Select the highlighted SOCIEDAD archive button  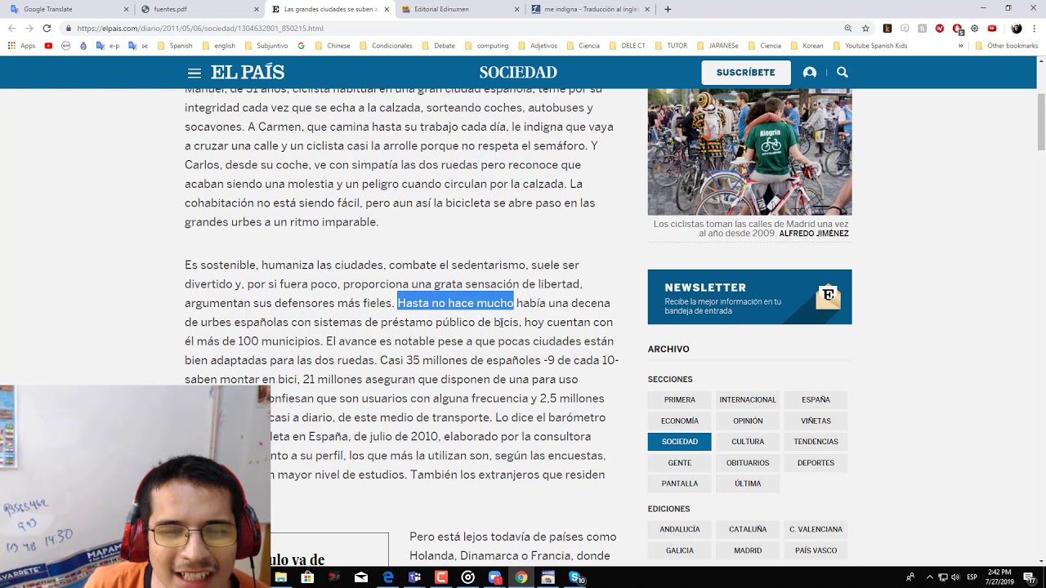click(x=680, y=442)
